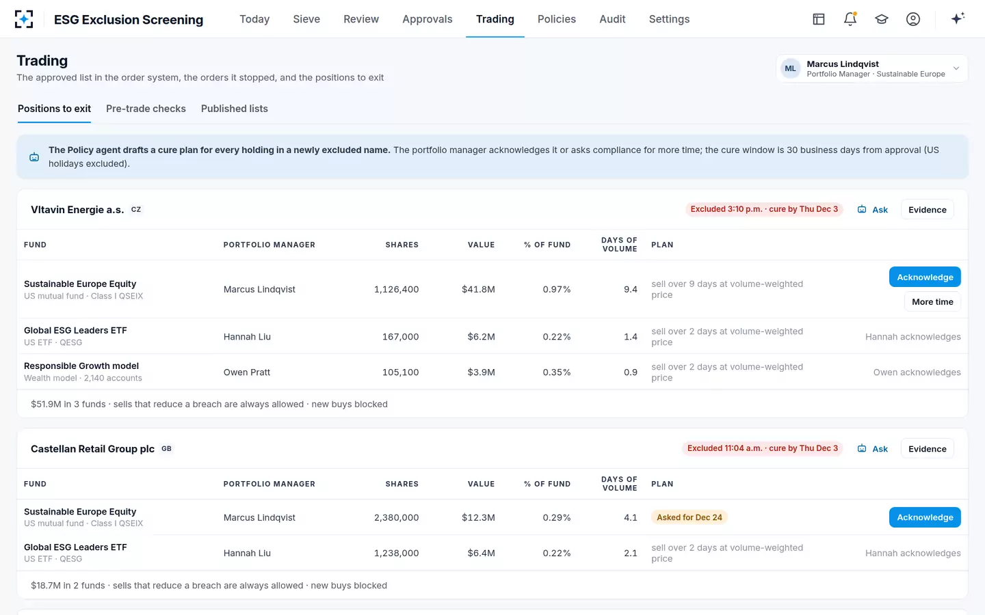
Task: Open the learning graduation-cap icon
Action: tap(882, 19)
